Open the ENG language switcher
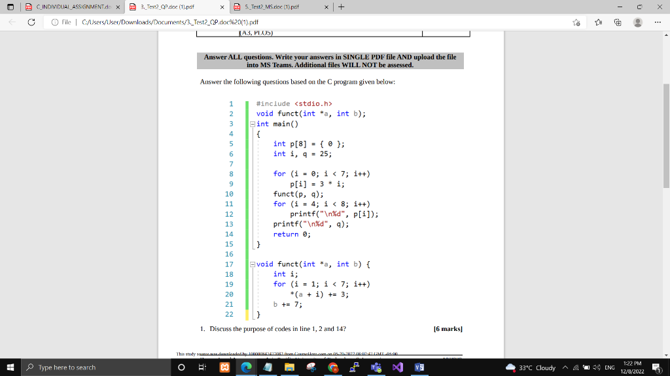The height and width of the screenshot is (376, 670). pos(610,367)
